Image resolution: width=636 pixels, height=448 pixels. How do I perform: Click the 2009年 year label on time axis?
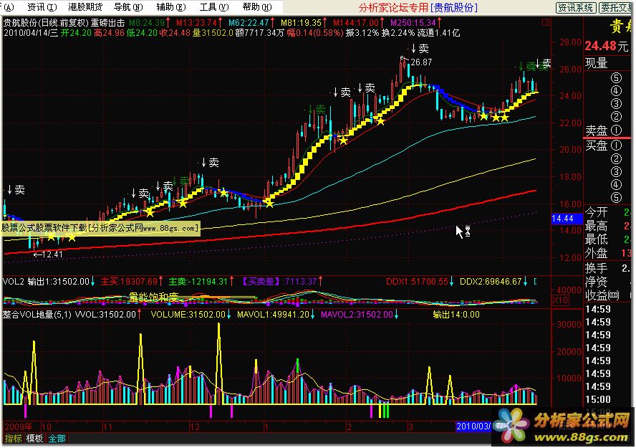tap(17, 426)
